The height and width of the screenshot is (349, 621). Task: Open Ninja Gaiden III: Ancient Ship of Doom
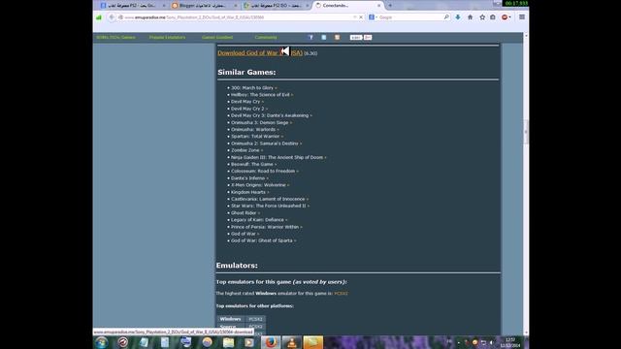point(277,157)
